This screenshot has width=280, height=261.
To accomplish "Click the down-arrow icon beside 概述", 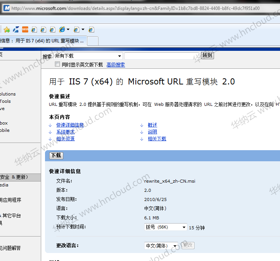I will tap(142, 125).
